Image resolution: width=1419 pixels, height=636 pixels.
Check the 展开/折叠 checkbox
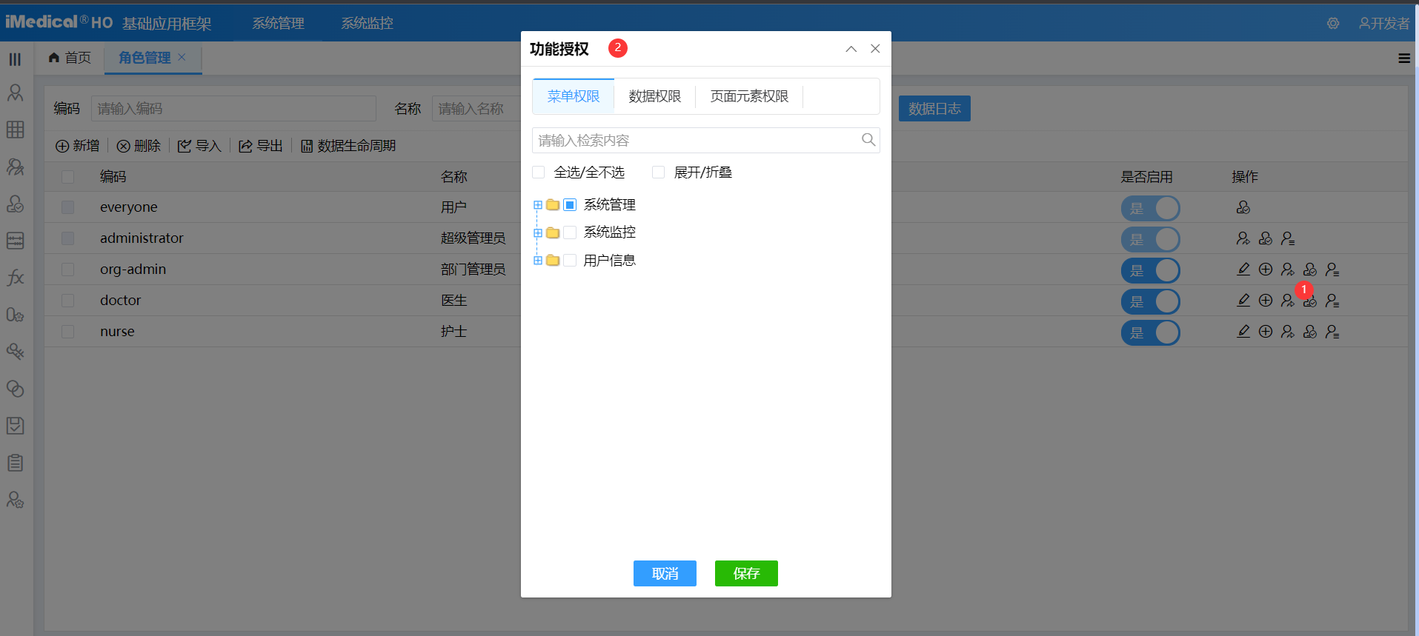pos(658,173)
